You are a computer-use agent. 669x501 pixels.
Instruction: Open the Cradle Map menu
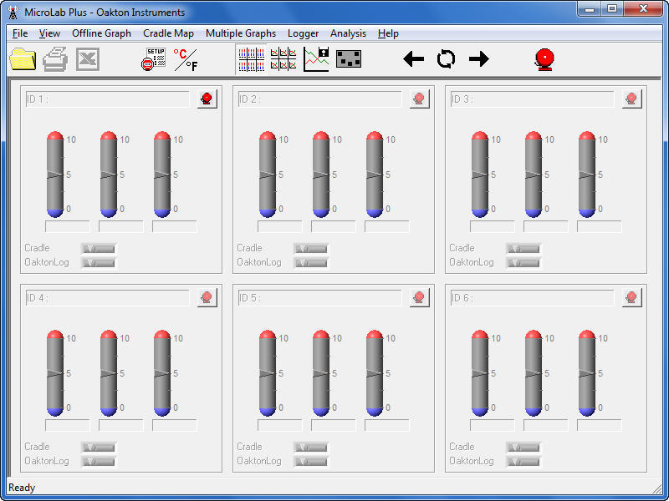click(x=169, y=33)
